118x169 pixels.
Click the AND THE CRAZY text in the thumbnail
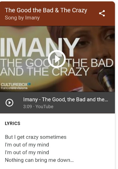45,72
